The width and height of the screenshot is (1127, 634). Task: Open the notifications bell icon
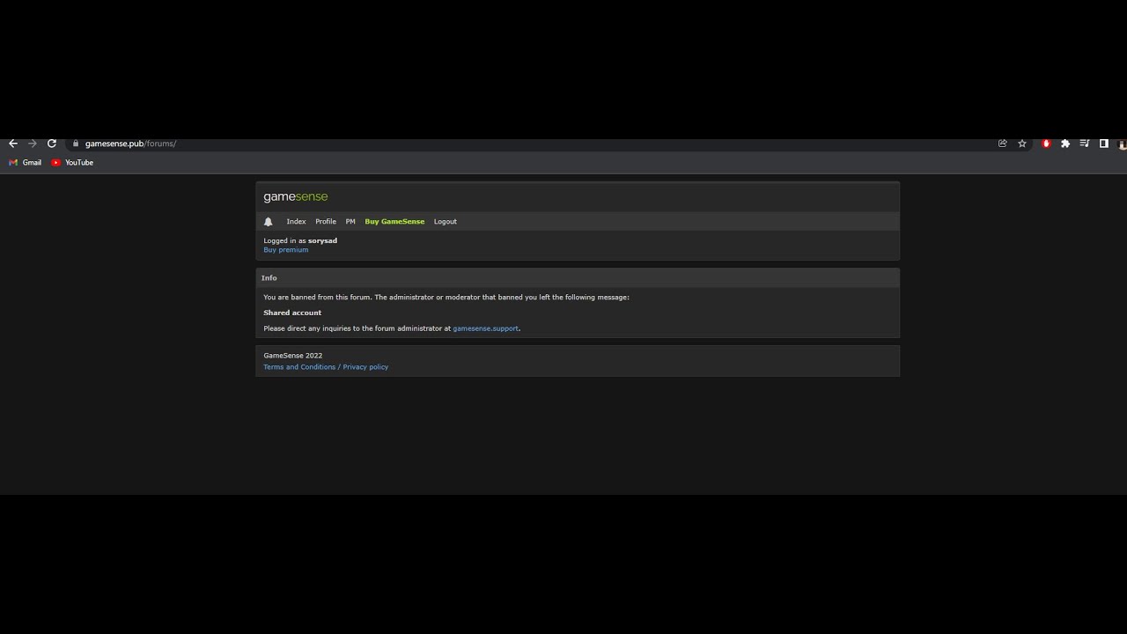pos(269,222)
